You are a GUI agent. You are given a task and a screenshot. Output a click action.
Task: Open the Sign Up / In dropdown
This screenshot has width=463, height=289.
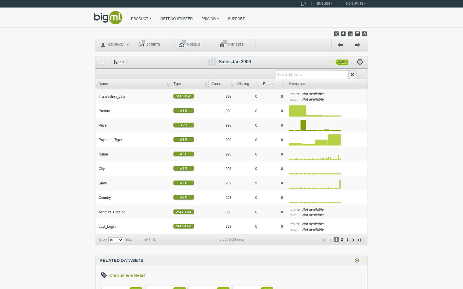355,4
